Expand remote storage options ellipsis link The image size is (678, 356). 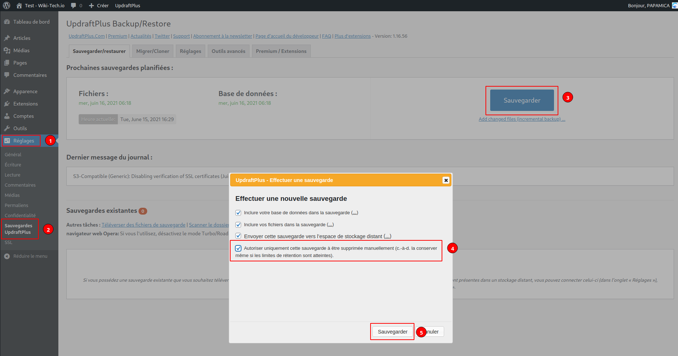pyautogui.click(x=387, y=236)
